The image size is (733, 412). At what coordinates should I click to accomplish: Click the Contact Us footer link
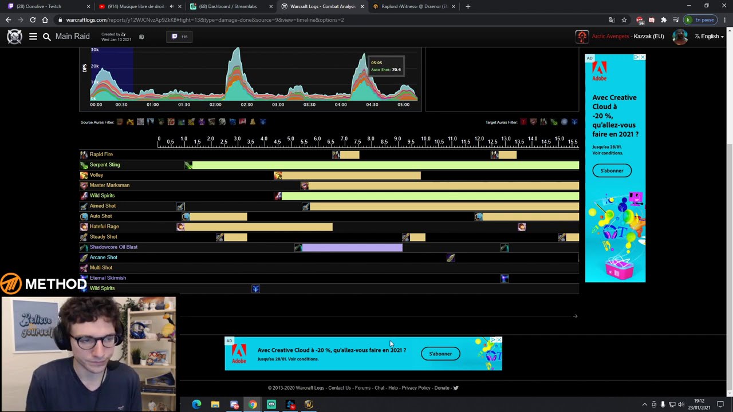point(340,388)
